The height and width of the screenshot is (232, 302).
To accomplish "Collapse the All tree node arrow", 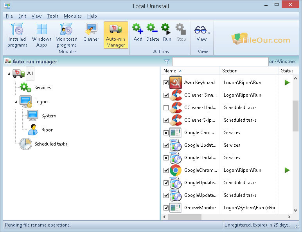I will (9, 74).
